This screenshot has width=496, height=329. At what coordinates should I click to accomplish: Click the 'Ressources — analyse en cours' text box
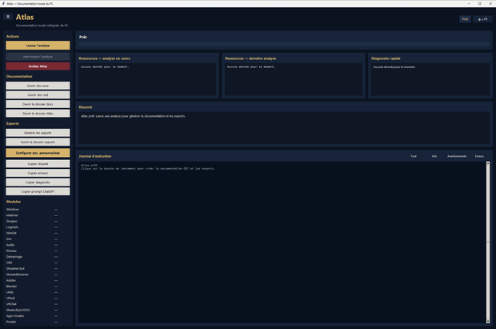pos(147,79)
